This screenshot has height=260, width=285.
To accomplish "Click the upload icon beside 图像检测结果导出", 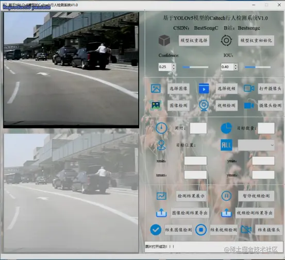I will click(x=161, y=213).
